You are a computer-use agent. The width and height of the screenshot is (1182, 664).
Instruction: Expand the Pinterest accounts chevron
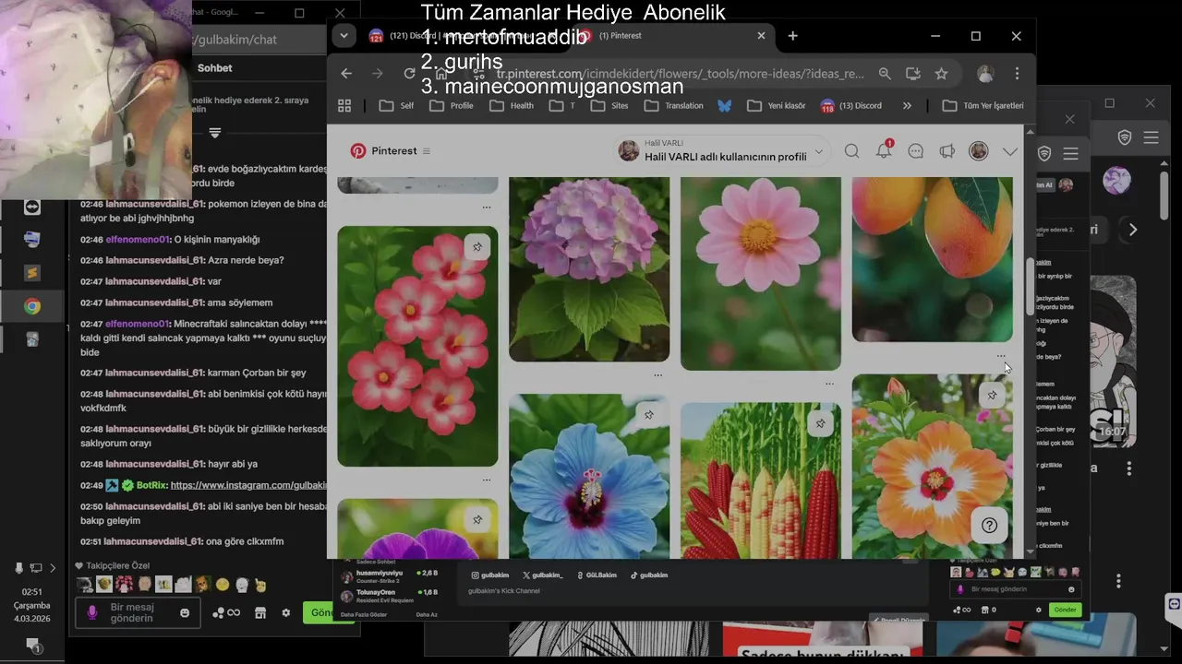[1010, 151]
